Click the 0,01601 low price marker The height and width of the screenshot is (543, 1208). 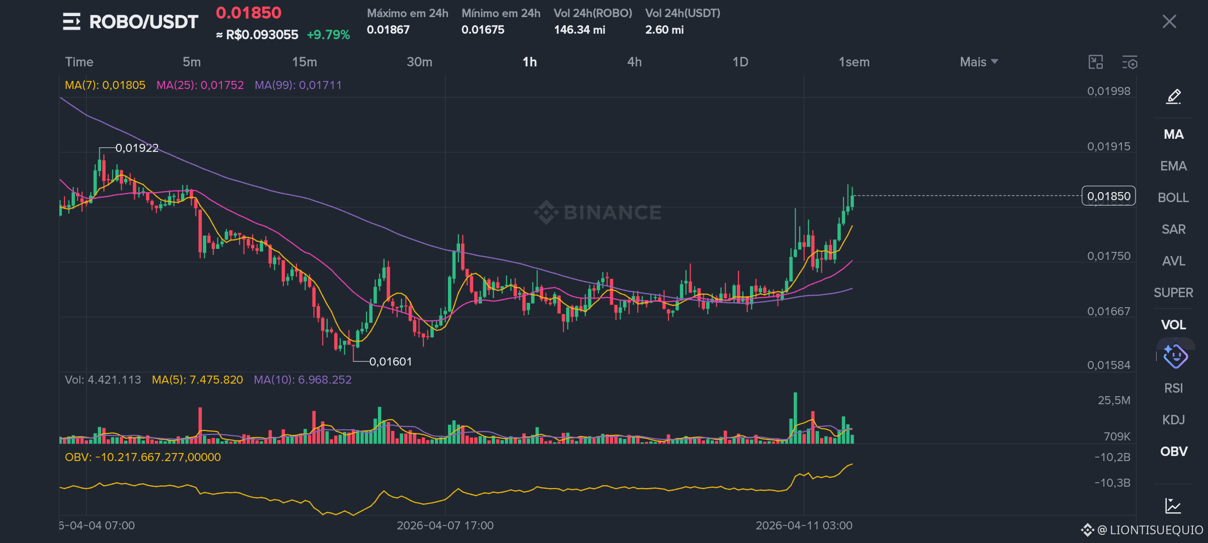(391, 361)
